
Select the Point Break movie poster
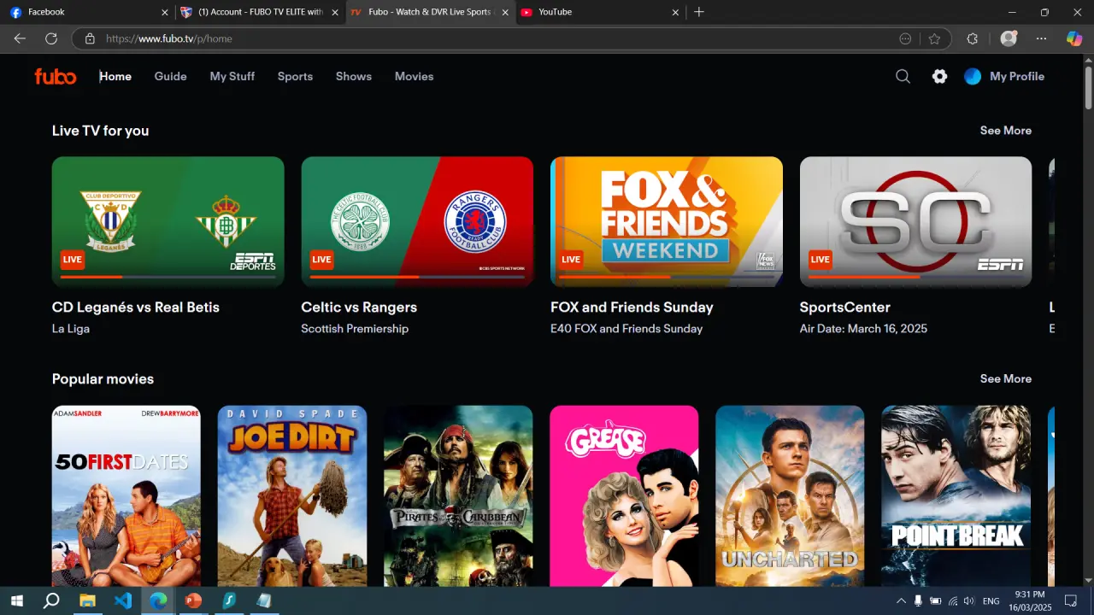tap(956, 496)
